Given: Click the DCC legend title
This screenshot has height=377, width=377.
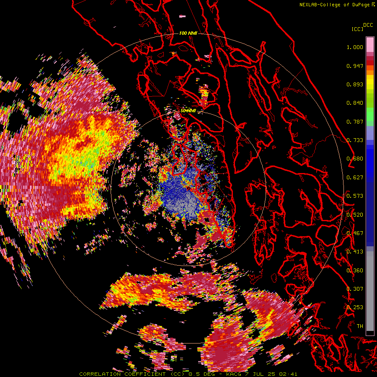Looking at the screenshot, I should click(x=368, y=25).
